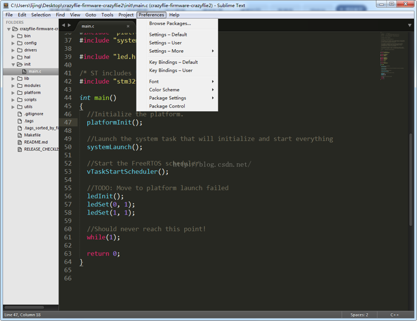Expand the bin folder arrow
417x321 pixels.
pos(13,36)
